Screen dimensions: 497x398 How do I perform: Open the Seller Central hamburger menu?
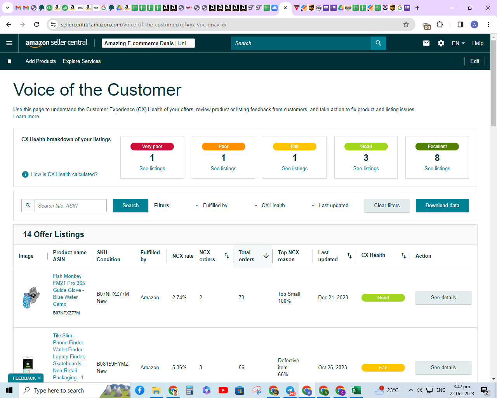pos(9,43)
